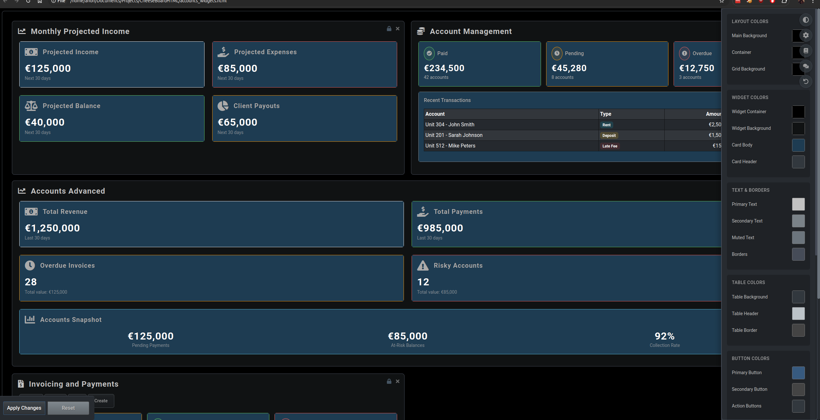This screenshot has height=420, width=820.
Task: Lock the Monthly Projected Income widget
Action: [389, 29]
